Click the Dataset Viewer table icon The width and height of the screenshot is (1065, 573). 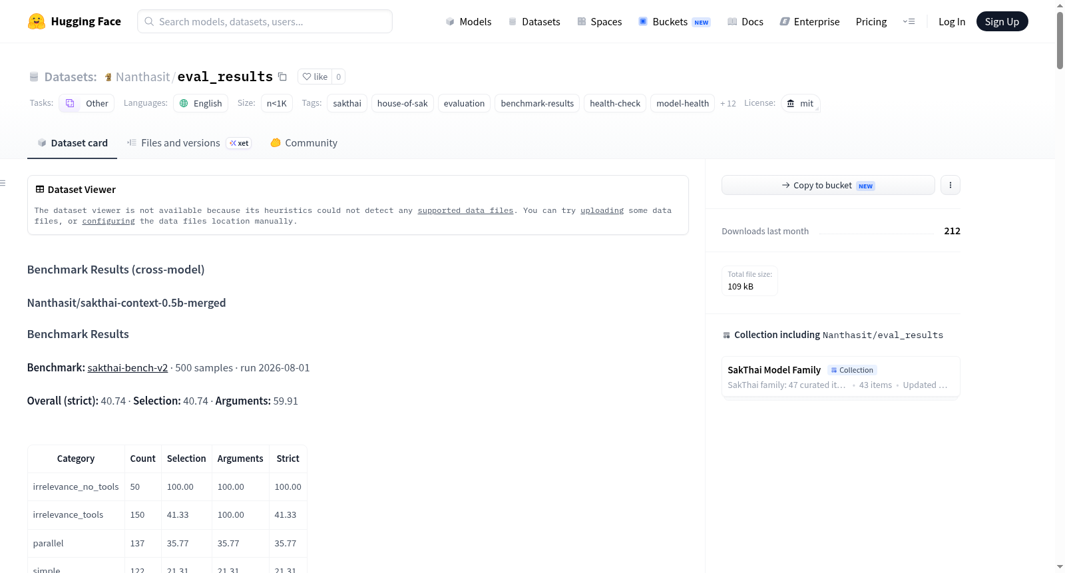(40, 190)
